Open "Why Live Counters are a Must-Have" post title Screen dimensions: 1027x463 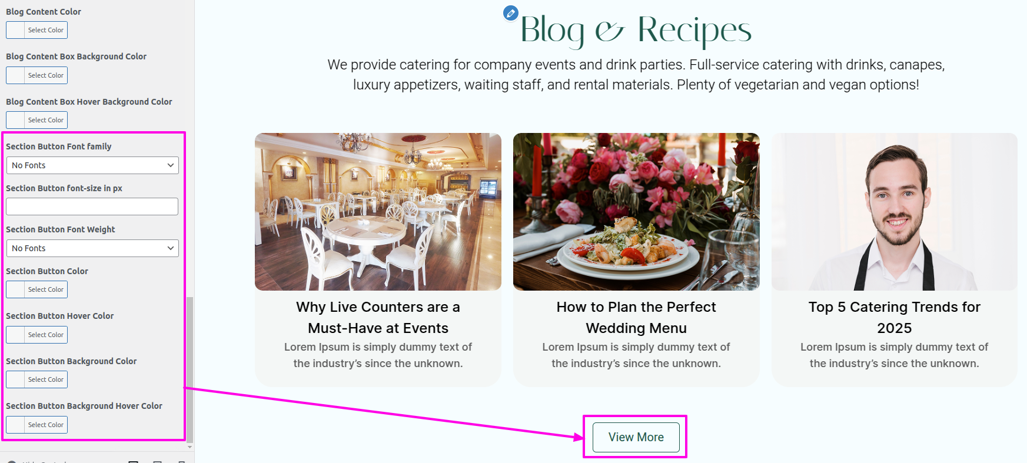[x=378, y=318]
